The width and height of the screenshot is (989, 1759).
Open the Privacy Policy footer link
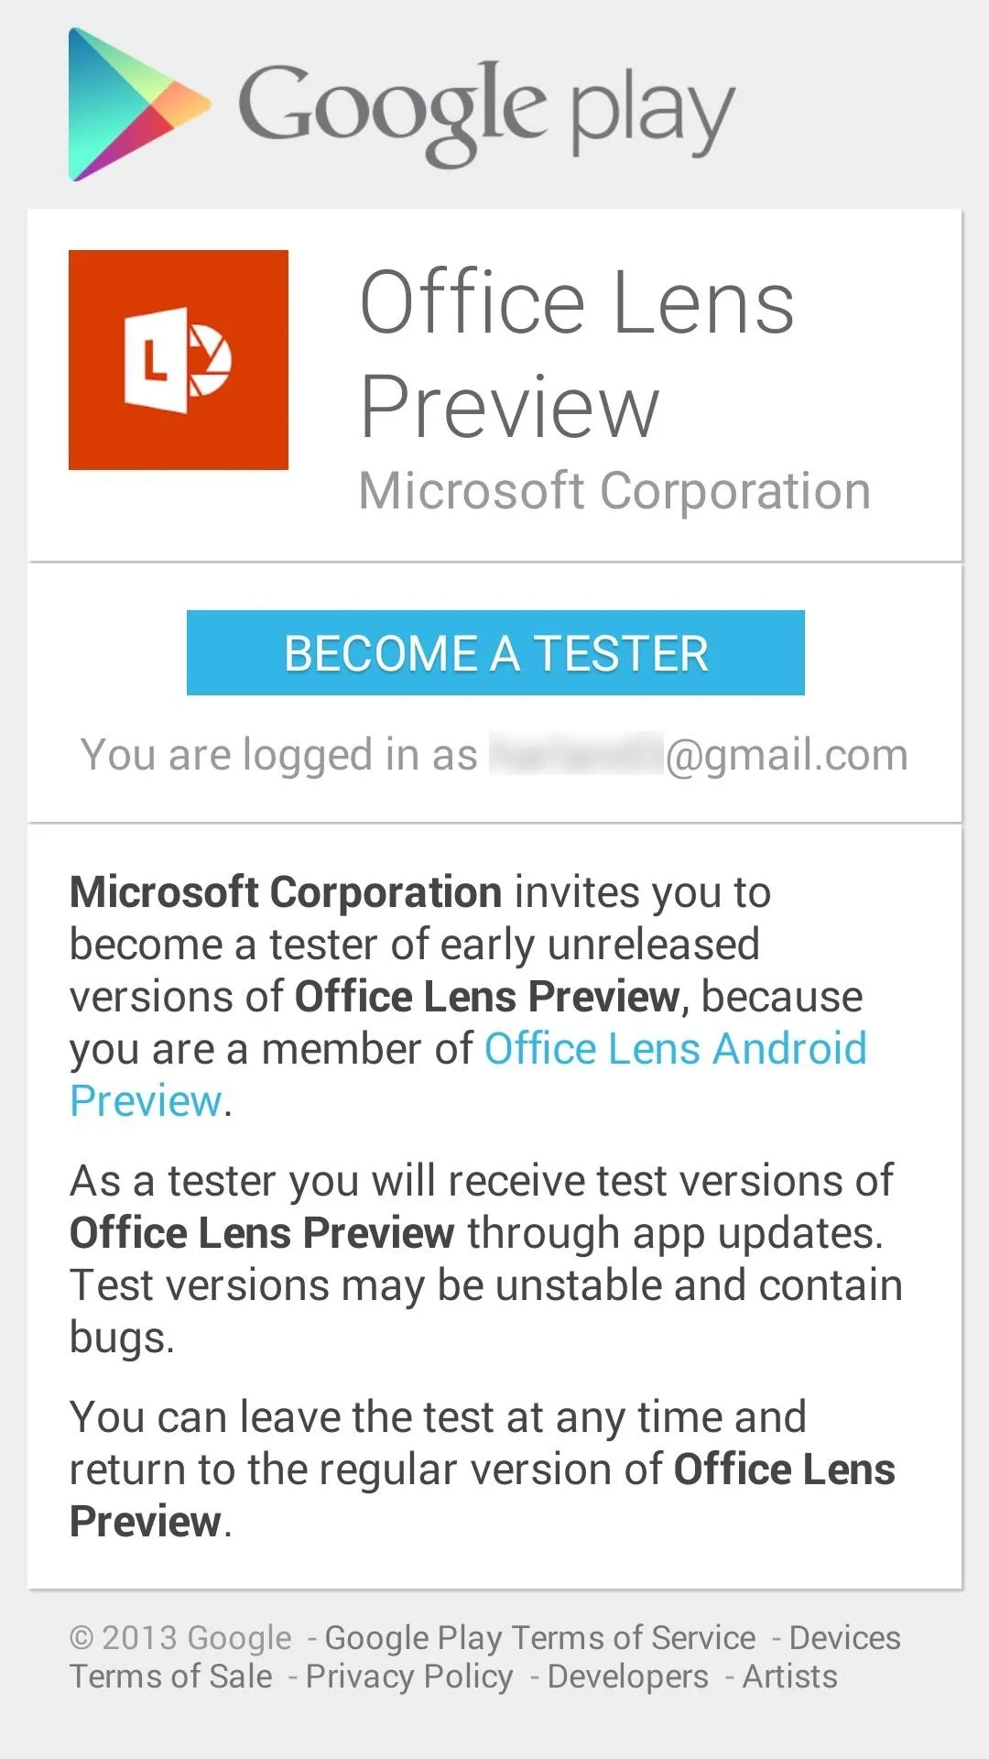tap(409, 1676)
